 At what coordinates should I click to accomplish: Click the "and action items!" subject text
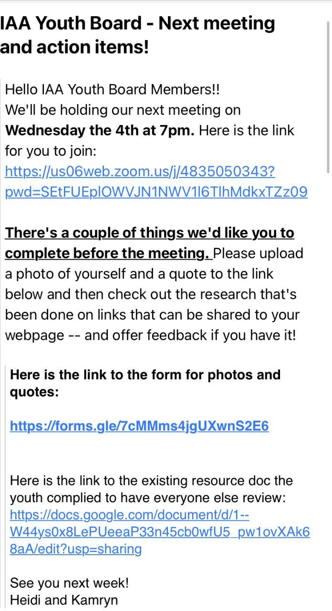click(x=74, y=47)
